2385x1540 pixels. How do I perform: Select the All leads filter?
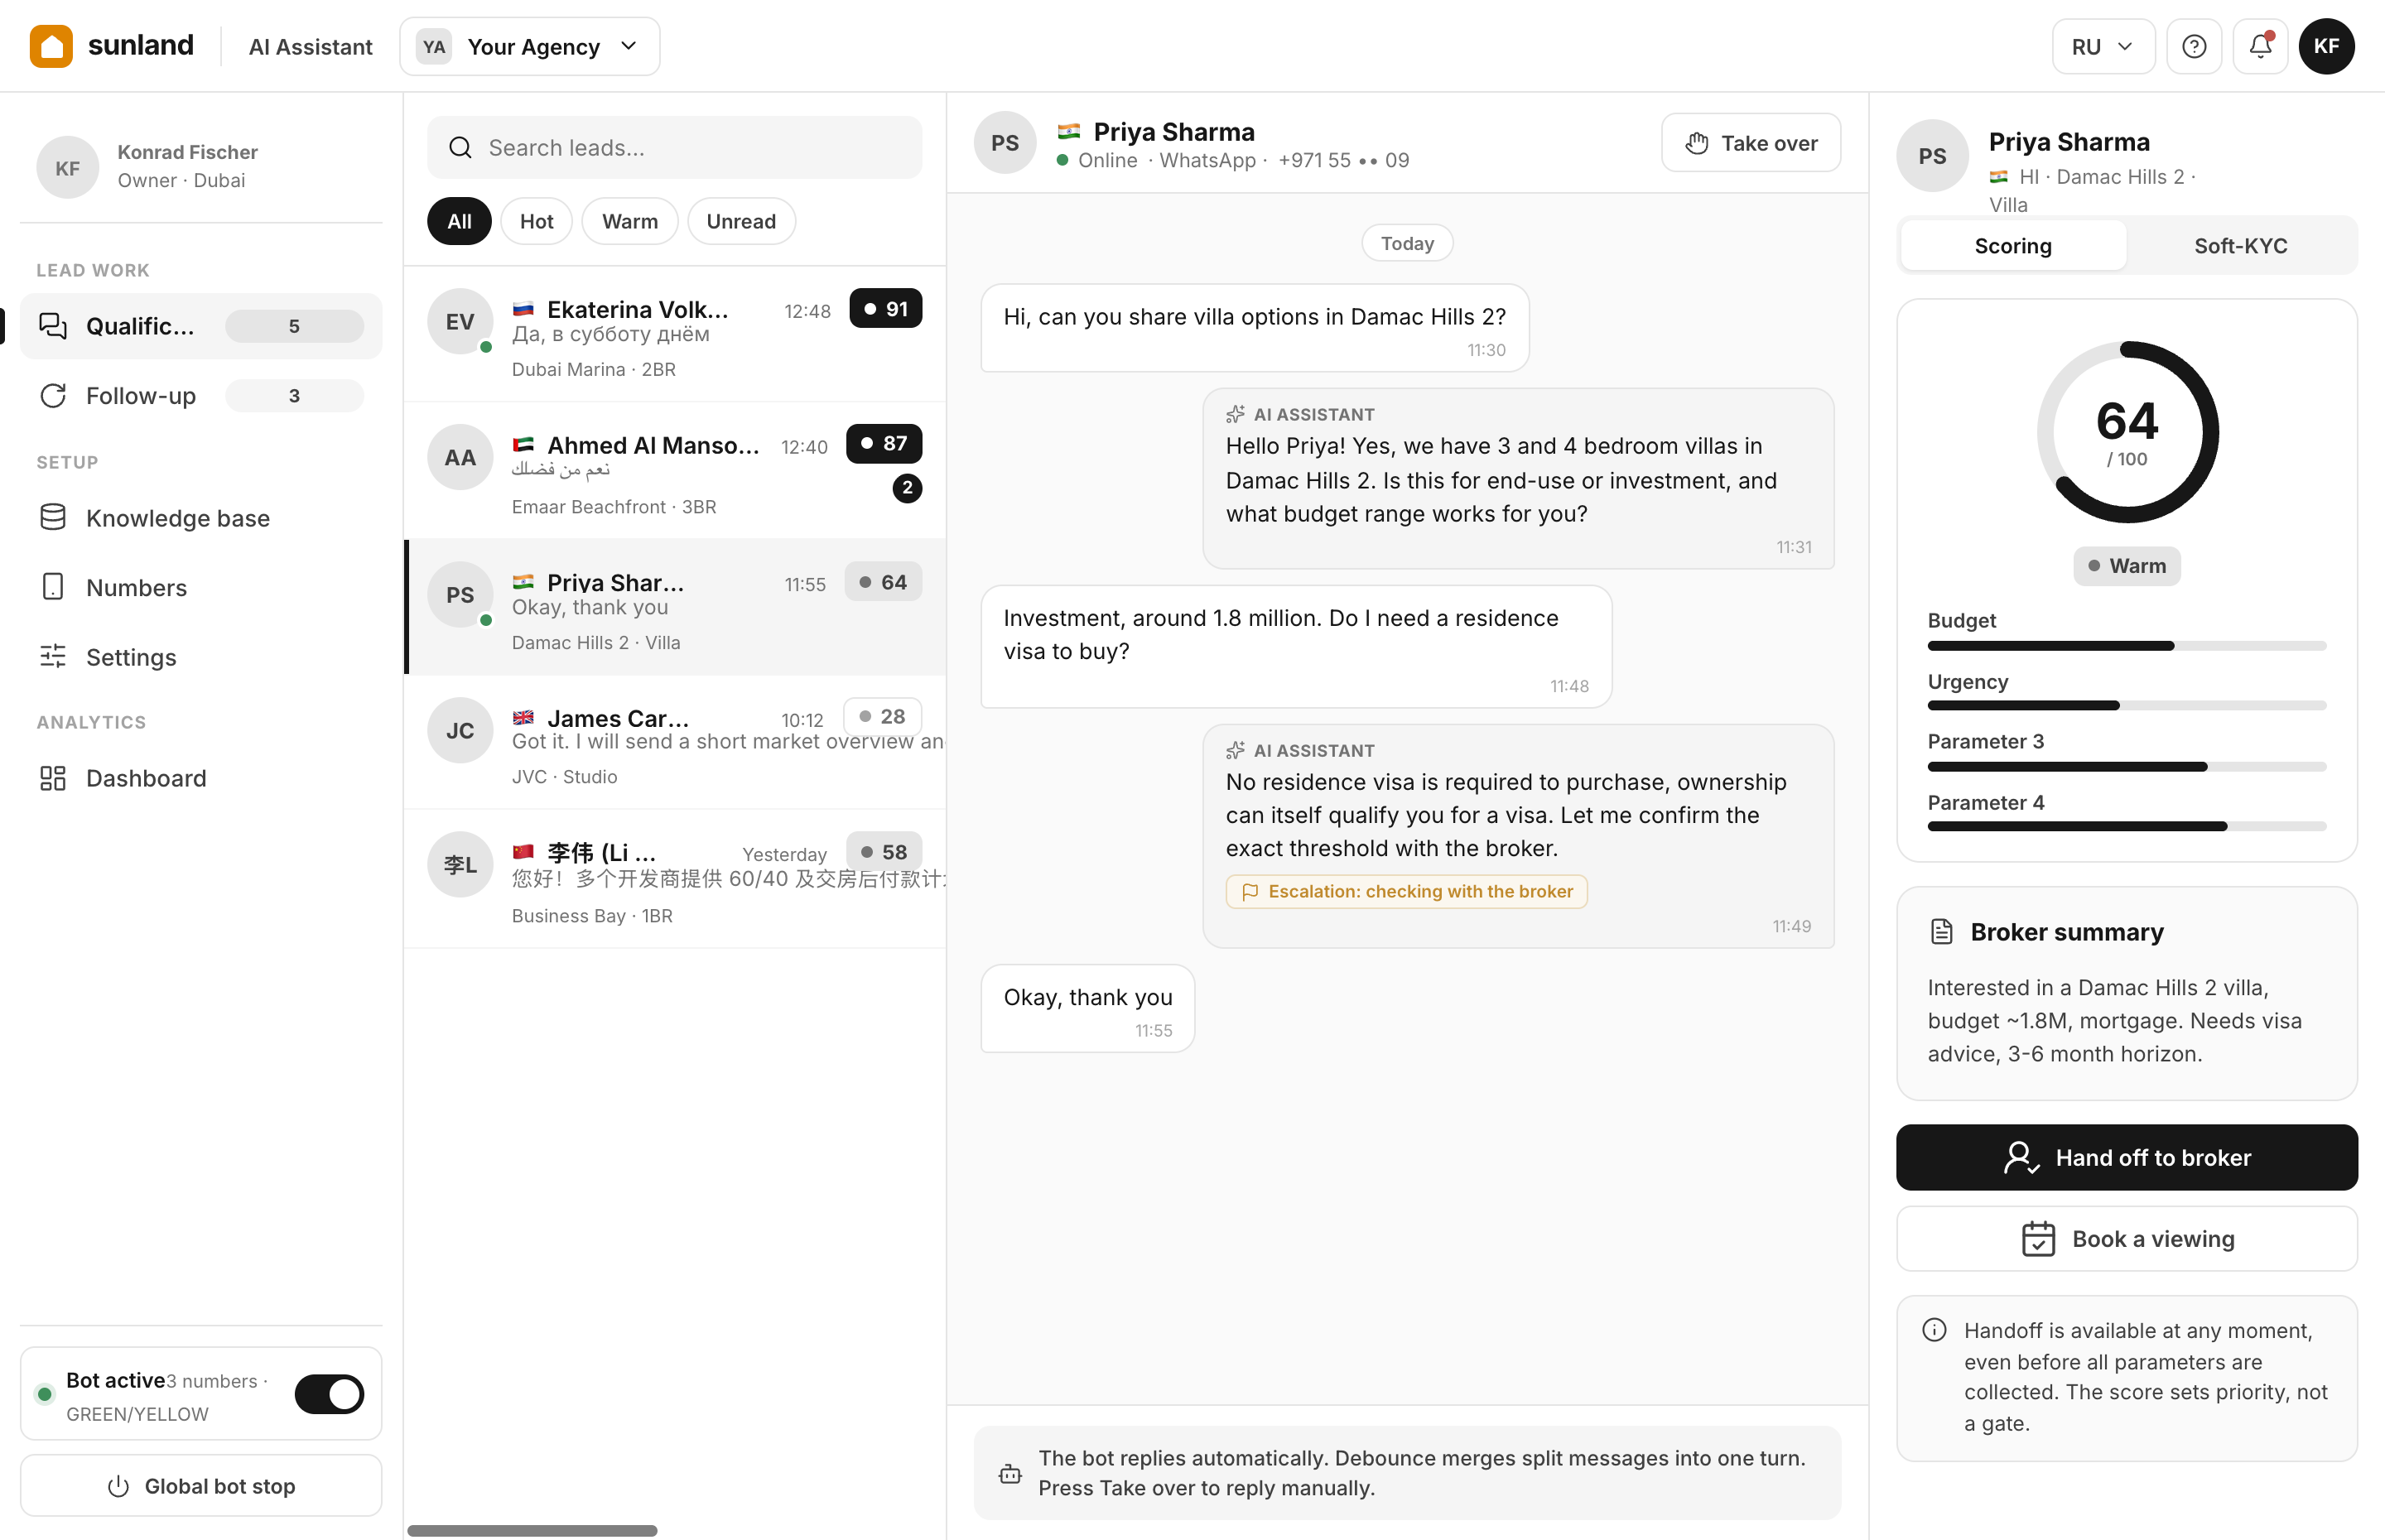pos(459,221)
